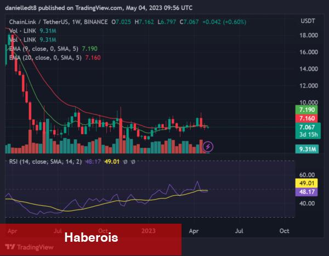Click the Apr label left of Jul
This screenshot has width=329, height=256.
pyautogui.click(x=194, y=231)
